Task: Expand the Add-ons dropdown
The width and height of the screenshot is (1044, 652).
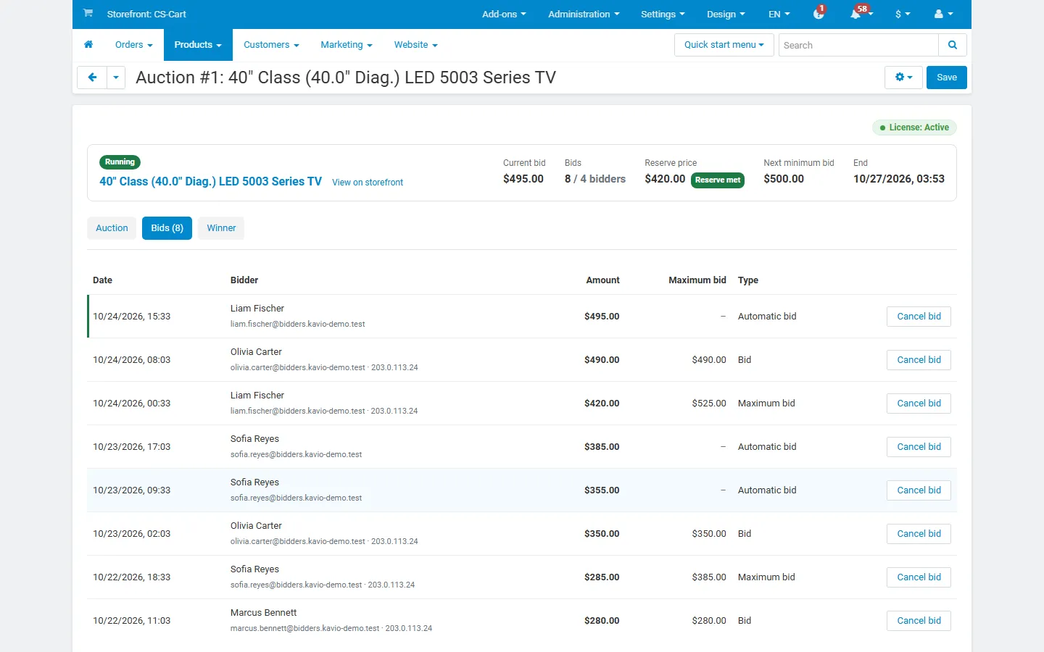Action: (x=504, y=14)
